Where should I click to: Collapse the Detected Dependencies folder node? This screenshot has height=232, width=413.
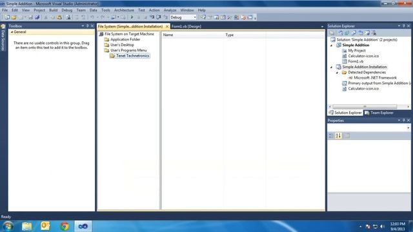pyautogui.click(x=337, y=72)
